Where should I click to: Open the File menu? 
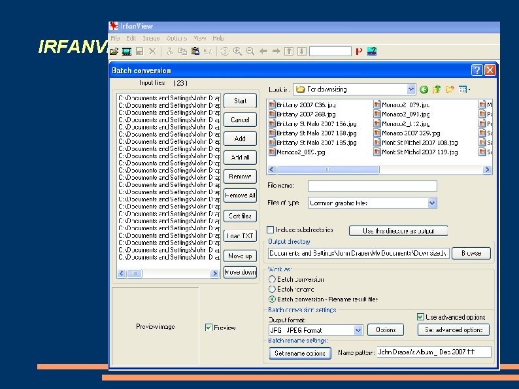click(115, 38)
